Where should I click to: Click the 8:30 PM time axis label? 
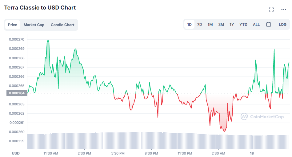151,153
